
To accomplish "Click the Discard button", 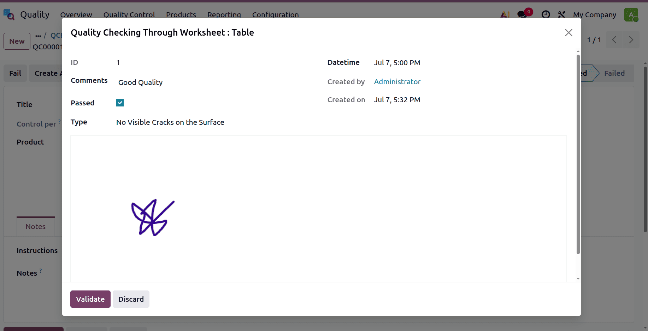I will (x=131, y=299).
